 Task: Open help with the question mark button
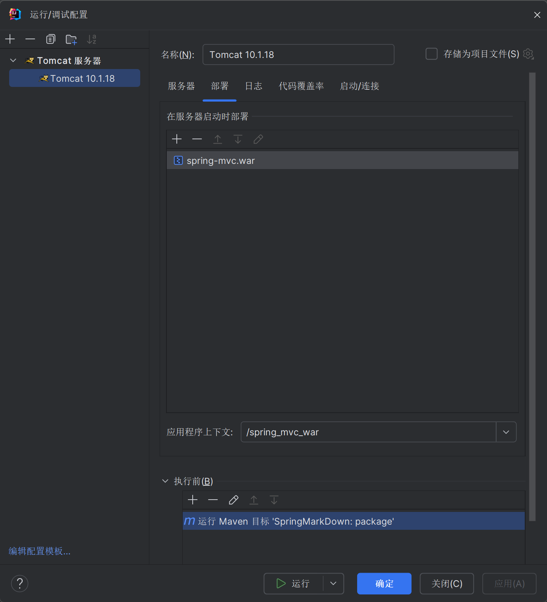pos(19,583)
